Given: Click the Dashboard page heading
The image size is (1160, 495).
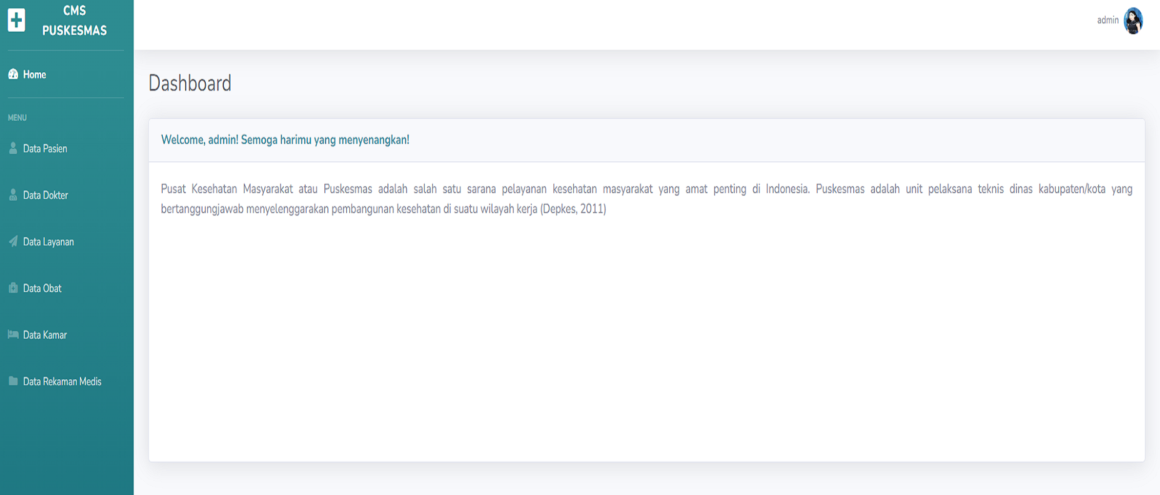Looking at the screenshot, I should pos(190,83).
